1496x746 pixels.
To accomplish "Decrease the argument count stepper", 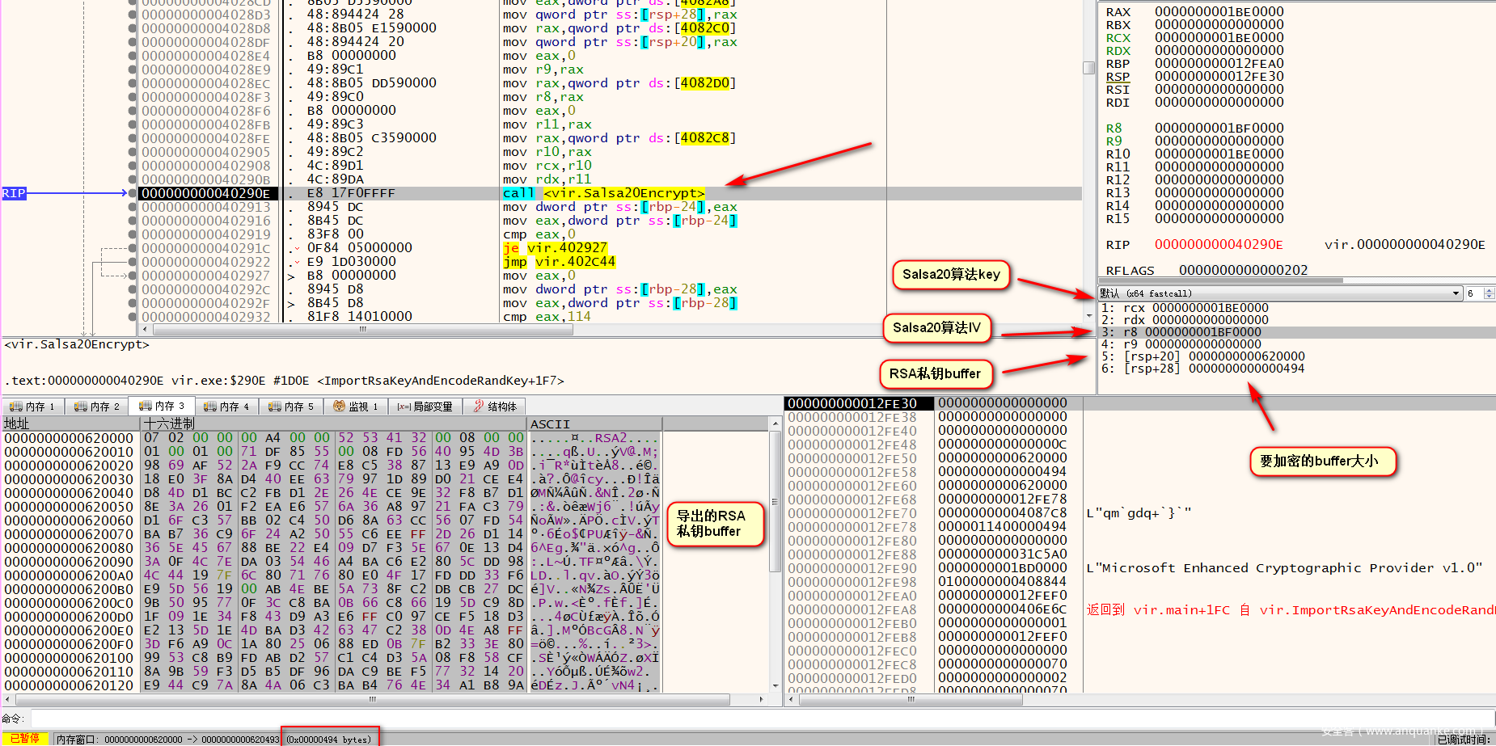I will (x=1490, y=297).
